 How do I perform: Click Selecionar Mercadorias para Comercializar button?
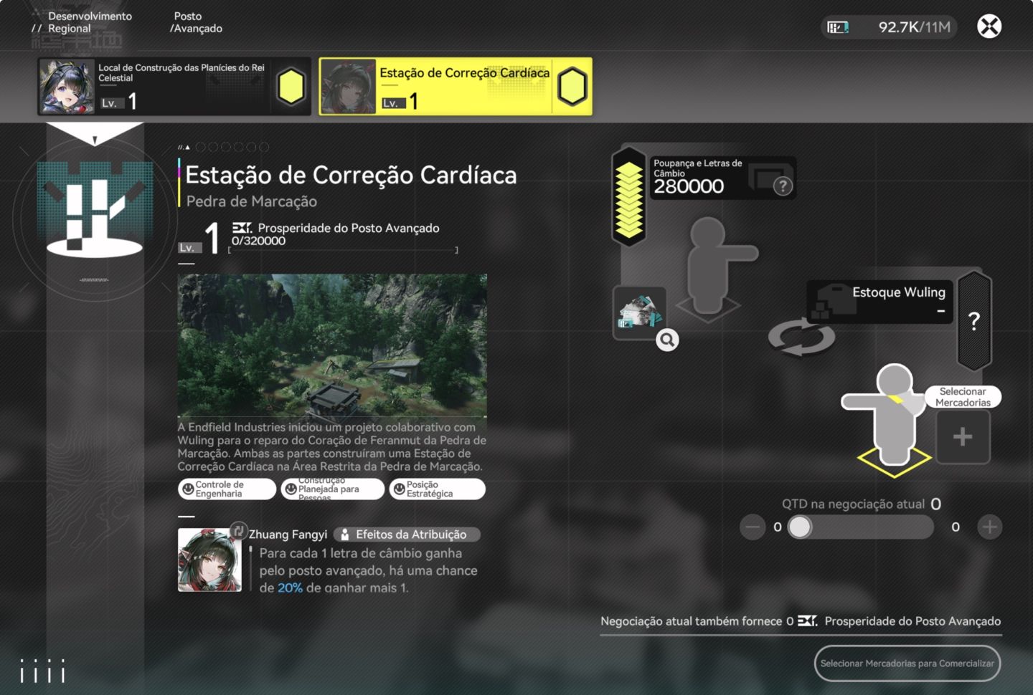click(x=907, y=663)
